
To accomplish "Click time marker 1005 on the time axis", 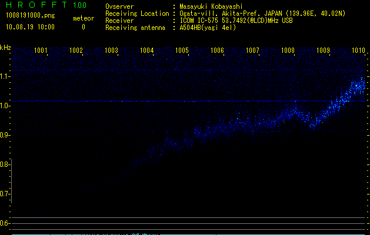I will pyautogui.click(x=182, y=50).
